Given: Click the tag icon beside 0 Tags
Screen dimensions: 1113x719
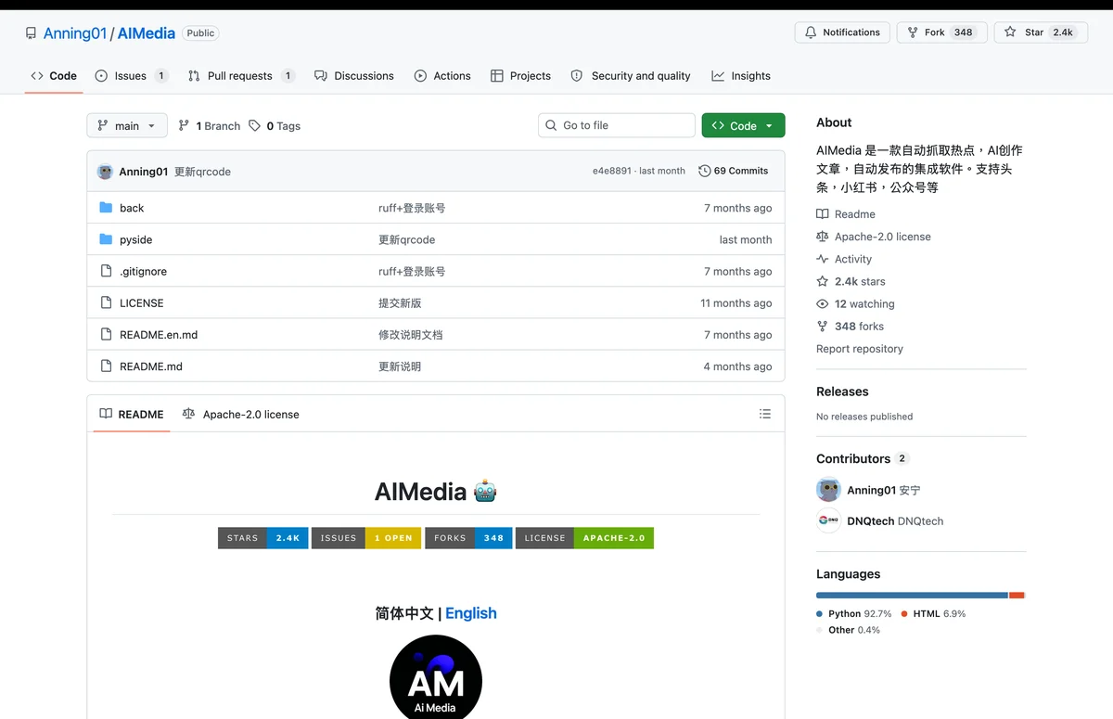Looking at the screenshot, I should pos(255,126).
